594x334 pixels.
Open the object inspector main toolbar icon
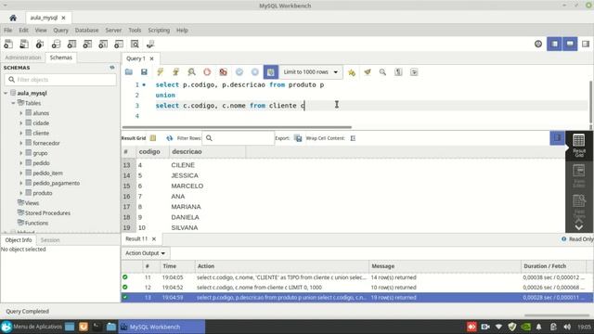(x=40, y=44)
